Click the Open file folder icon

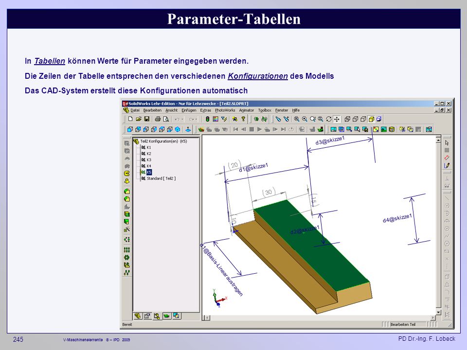pyautogui.click(x=139, y=119)
